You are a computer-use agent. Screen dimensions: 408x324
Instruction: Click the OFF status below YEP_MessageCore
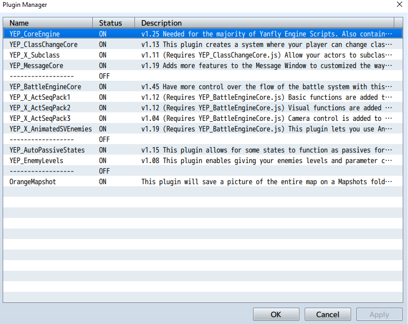tap(104, 77)
